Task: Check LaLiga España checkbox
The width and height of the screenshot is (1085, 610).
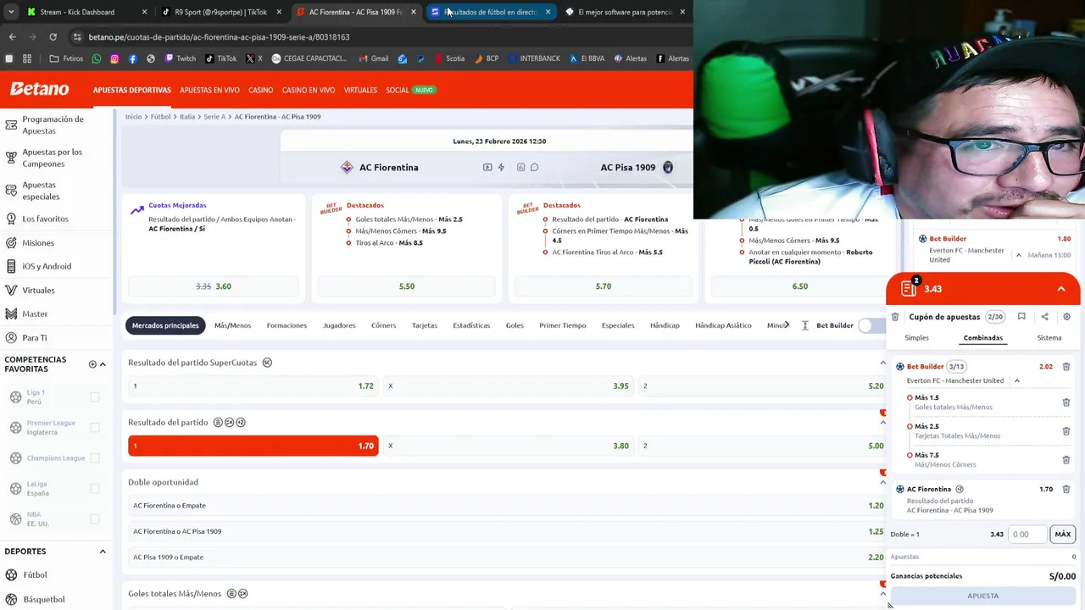Action: pyautogui.click(x=95, y=488)
